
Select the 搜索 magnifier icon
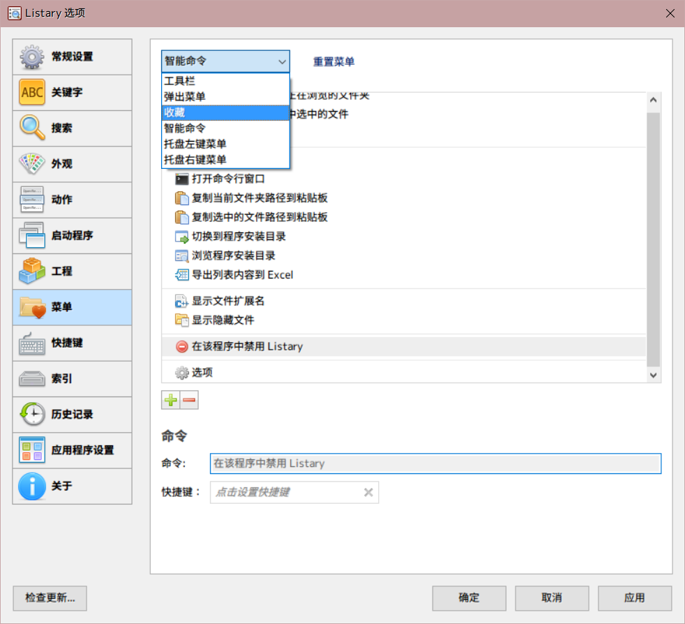coord(32,128)
